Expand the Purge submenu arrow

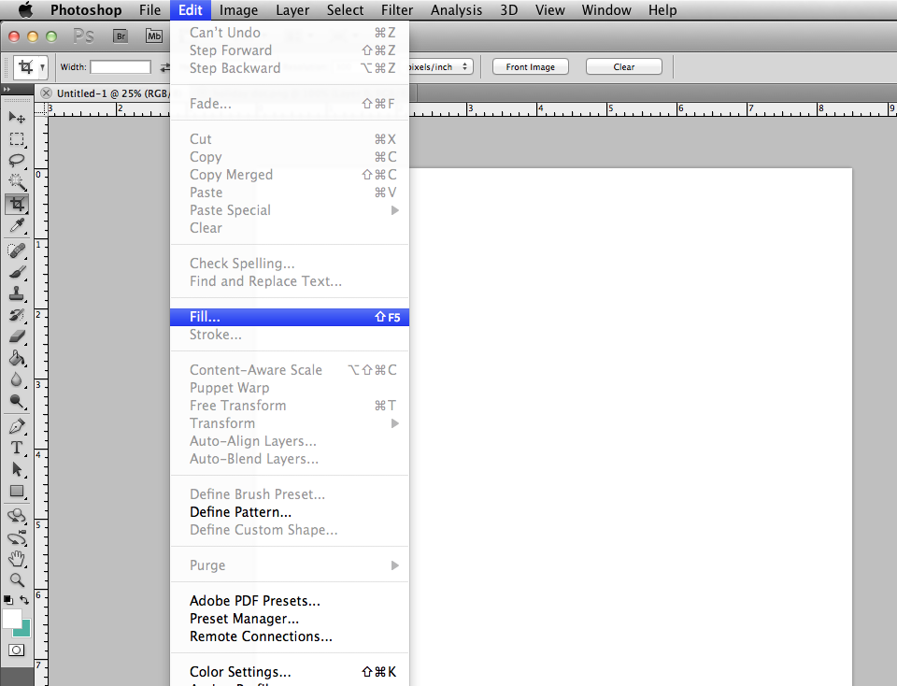coord(394,565)
